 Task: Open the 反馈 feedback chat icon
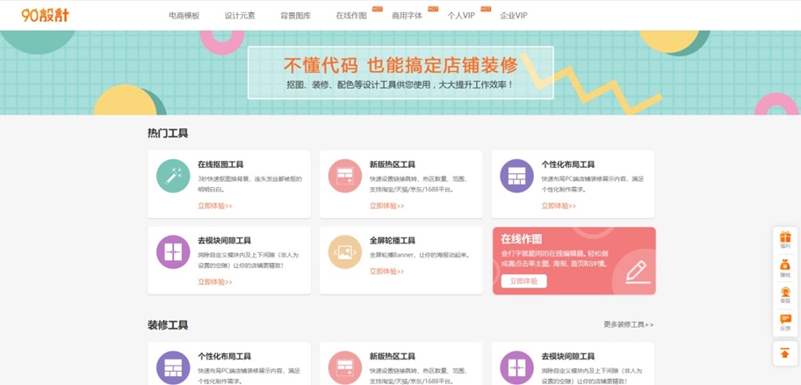784,321
